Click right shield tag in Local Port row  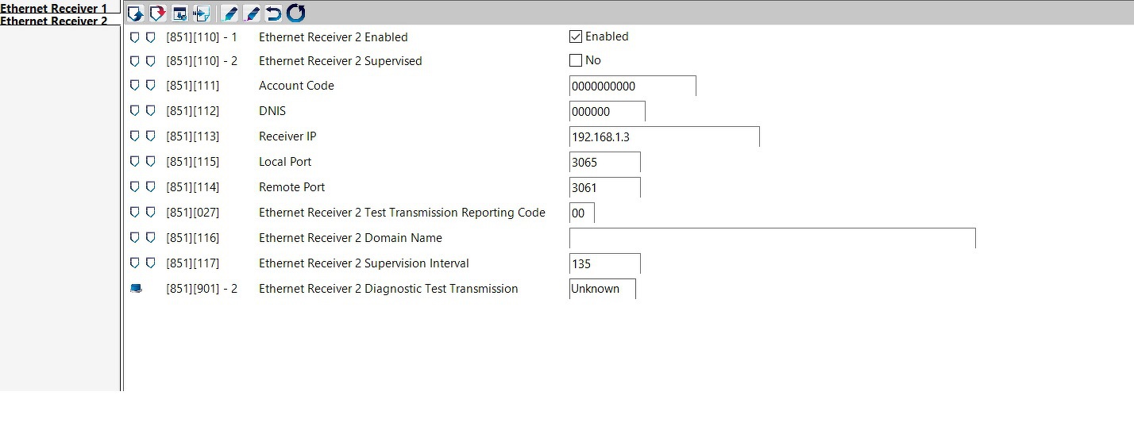pyautogui.click(x=150, y=162)
